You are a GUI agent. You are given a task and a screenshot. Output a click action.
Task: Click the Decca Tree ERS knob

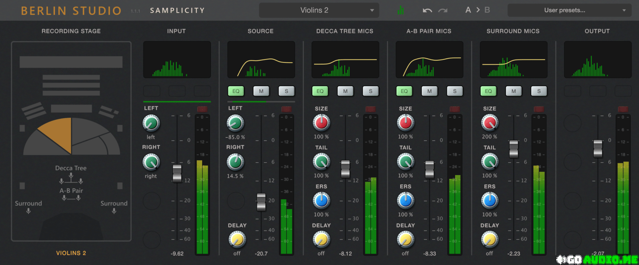pos(321,201)
